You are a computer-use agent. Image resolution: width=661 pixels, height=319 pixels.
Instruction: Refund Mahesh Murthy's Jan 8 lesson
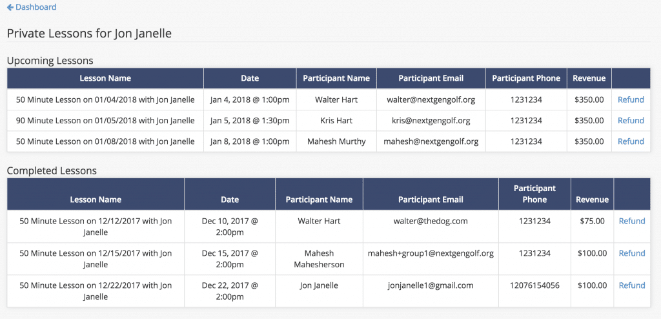point(631,141)
